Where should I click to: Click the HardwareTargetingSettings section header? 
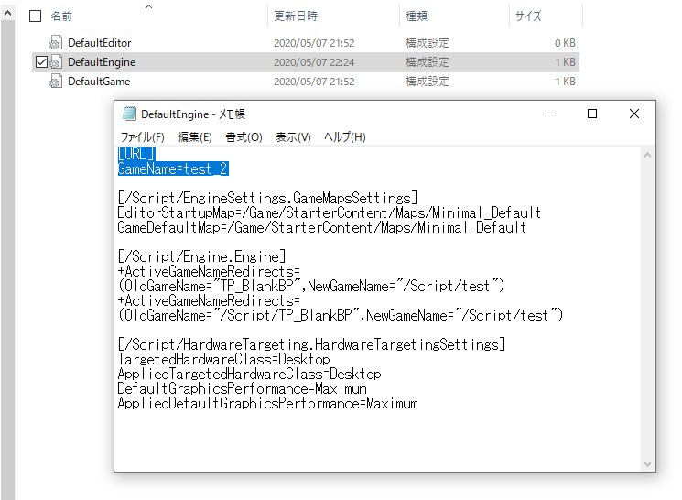point(311,344)
